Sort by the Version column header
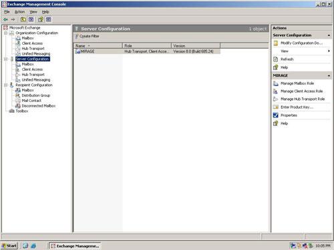Viewport: 334px width, 250px height. [x=196, y=46]
